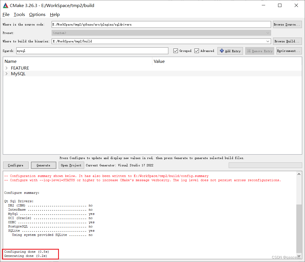Image resolution: width=305 pixels, height=262 pixels.
Task: Click the 'Press Configure to update' hint text
Action: pos(152,158)
